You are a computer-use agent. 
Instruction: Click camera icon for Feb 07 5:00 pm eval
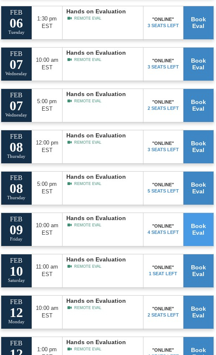70,101
